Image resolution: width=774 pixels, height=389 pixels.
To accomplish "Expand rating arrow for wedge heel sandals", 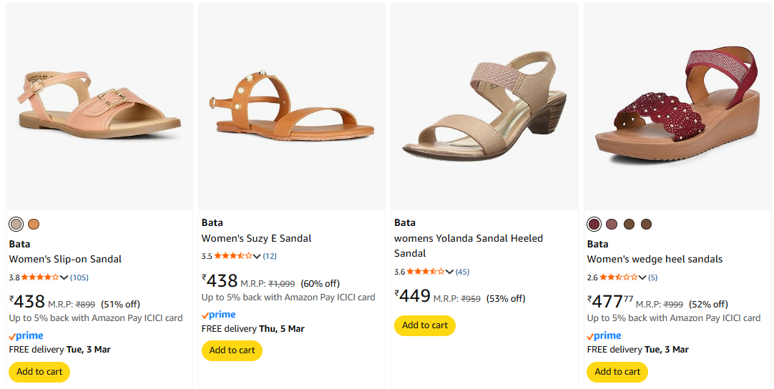I will [642, 277].
